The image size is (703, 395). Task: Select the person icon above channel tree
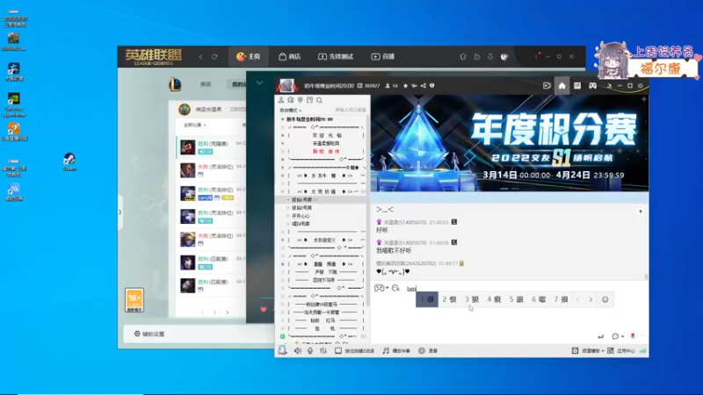coord(281,100)
